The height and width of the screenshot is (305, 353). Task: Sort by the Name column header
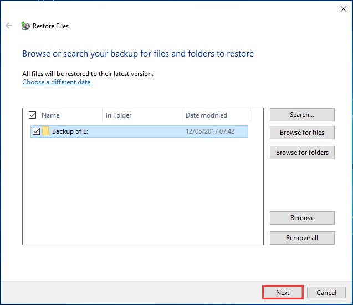(50, 115)
